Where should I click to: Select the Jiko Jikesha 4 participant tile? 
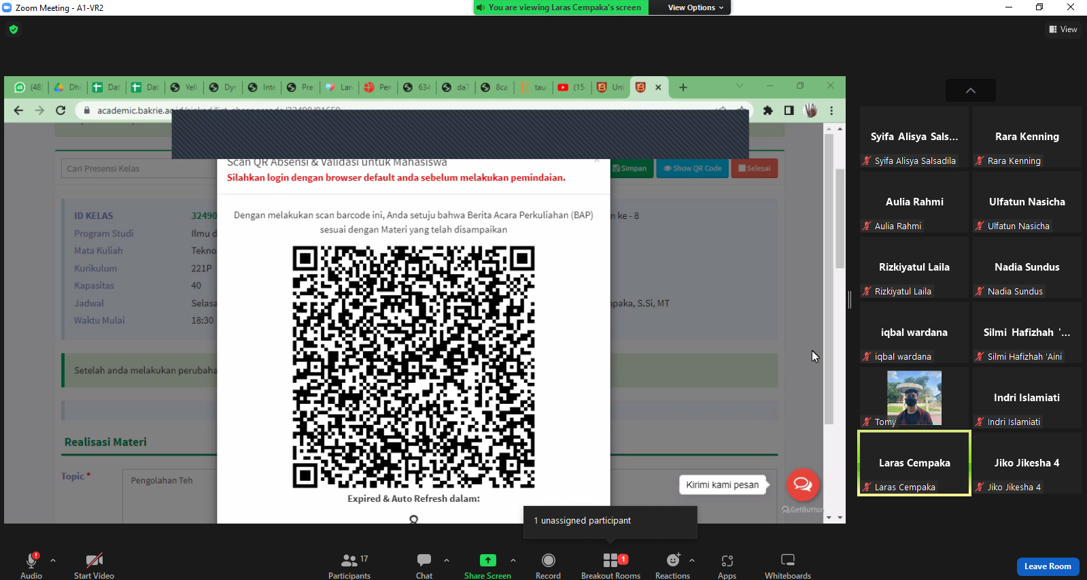(x=1027, y=463)
